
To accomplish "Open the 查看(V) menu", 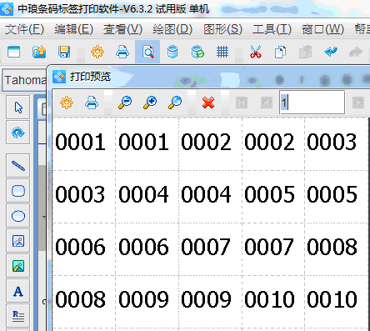I will pos(122,29).
